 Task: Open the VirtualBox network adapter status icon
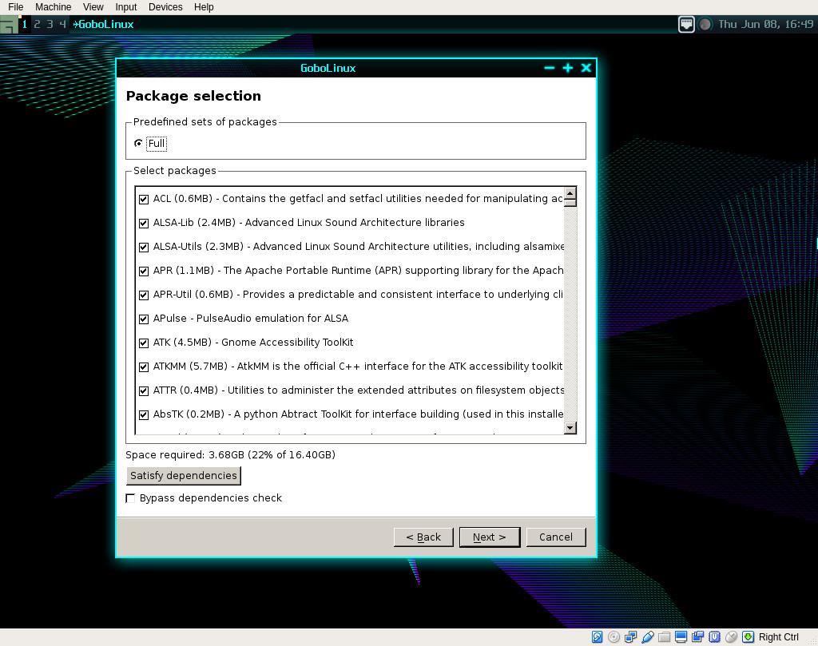(x=630, y=636)
